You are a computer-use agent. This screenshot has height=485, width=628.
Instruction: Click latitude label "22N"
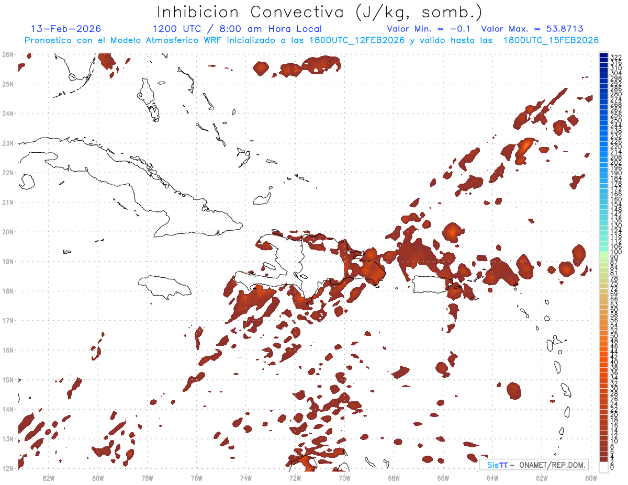coord(7,173)
